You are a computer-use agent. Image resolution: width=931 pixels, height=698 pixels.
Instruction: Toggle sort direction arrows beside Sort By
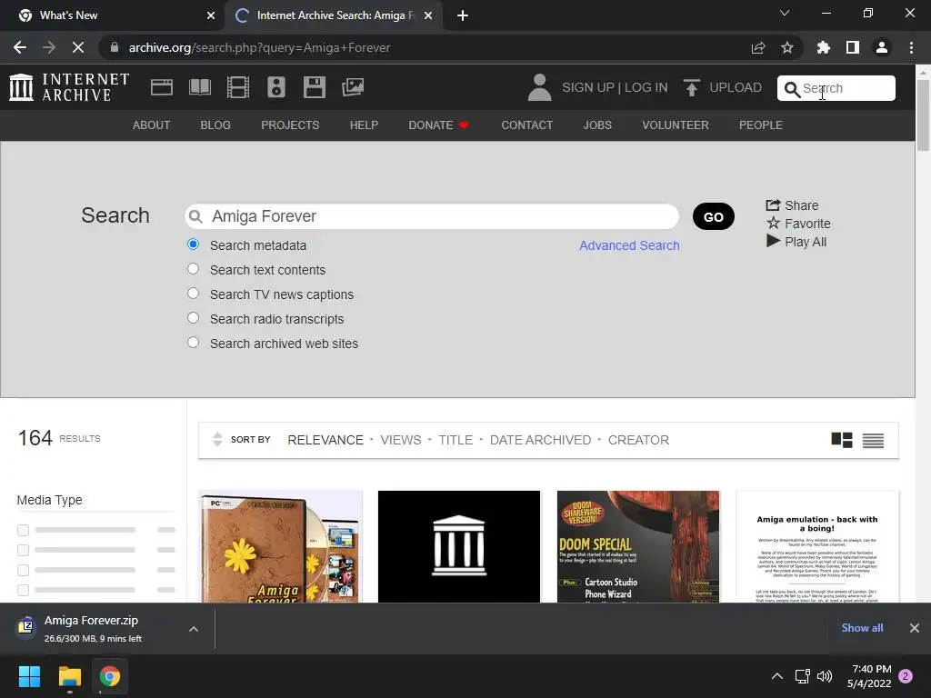click(x=217, y=439)
